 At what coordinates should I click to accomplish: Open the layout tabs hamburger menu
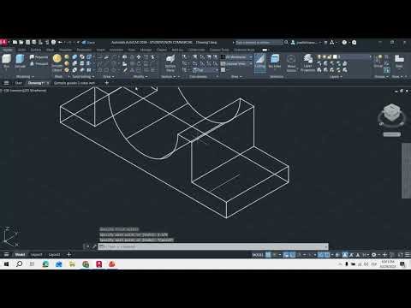[x=6, y=254]
